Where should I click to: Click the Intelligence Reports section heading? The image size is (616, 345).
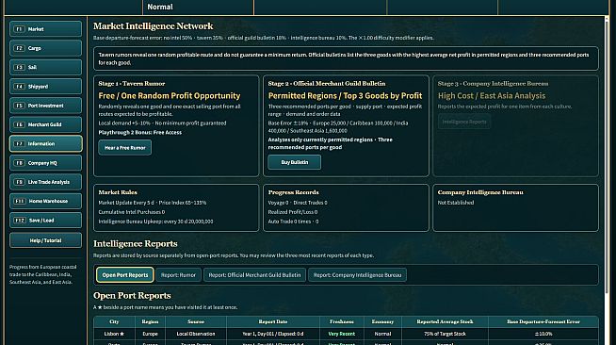[x=135, y=243]
